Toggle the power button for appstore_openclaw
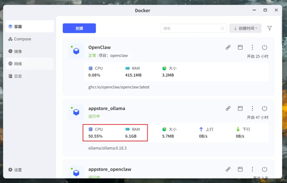The height and width of the screenshot is (183, 287). pos(264,169)
